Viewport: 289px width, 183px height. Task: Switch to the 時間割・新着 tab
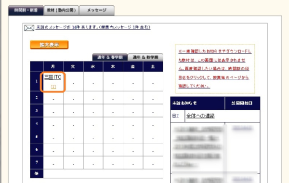pyautogui.click(x=26, y=10)
